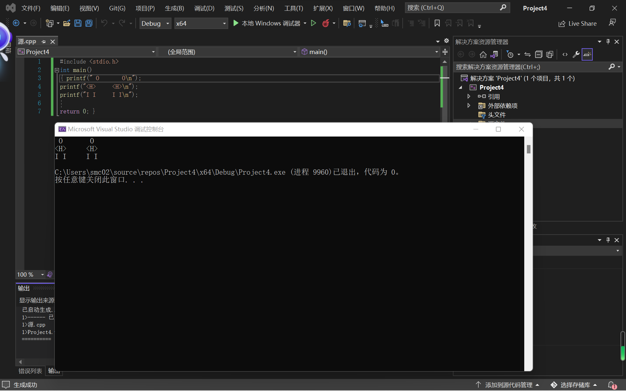Click the Hot Reload flame icon

tap(325, 23)
